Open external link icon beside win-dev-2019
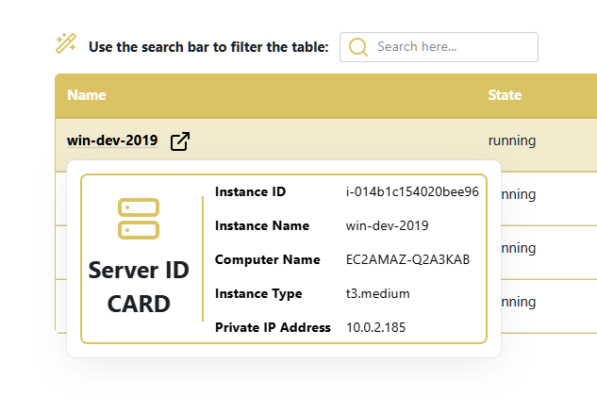 (x=180, y=141)
